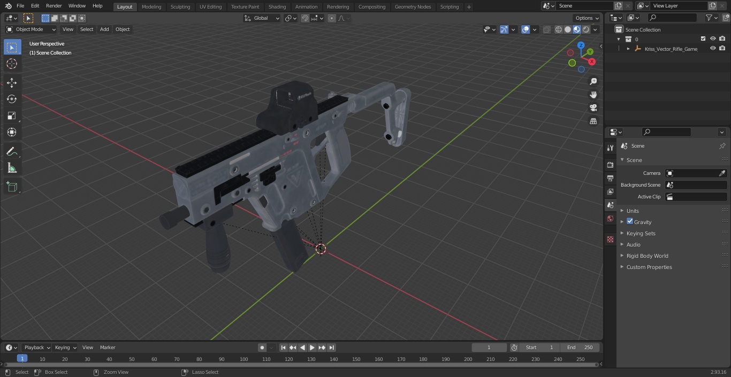Hide Kriss_Vector_Rifle_Game in viewport

713,49
